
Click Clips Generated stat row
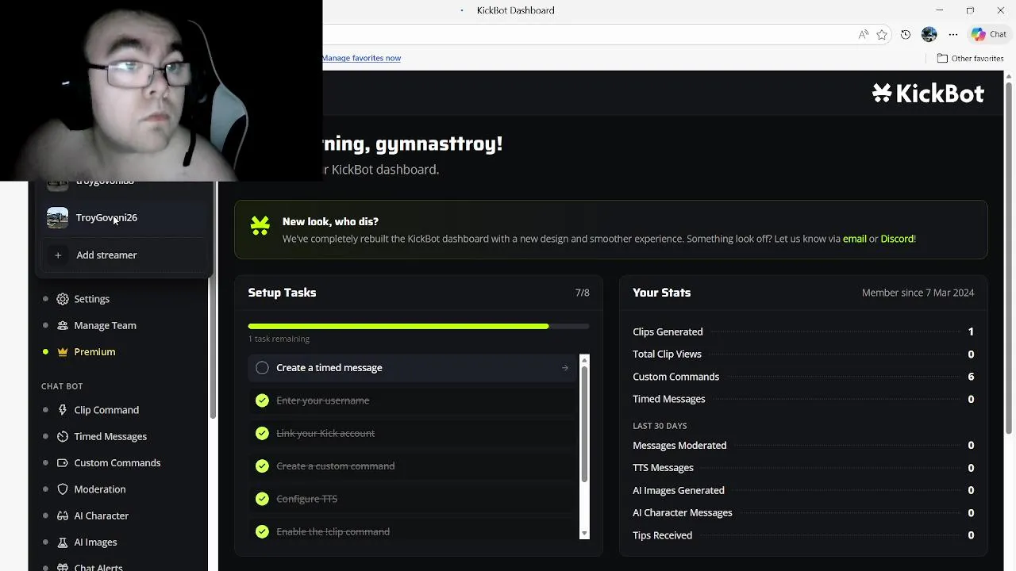(x=803, y=331)
